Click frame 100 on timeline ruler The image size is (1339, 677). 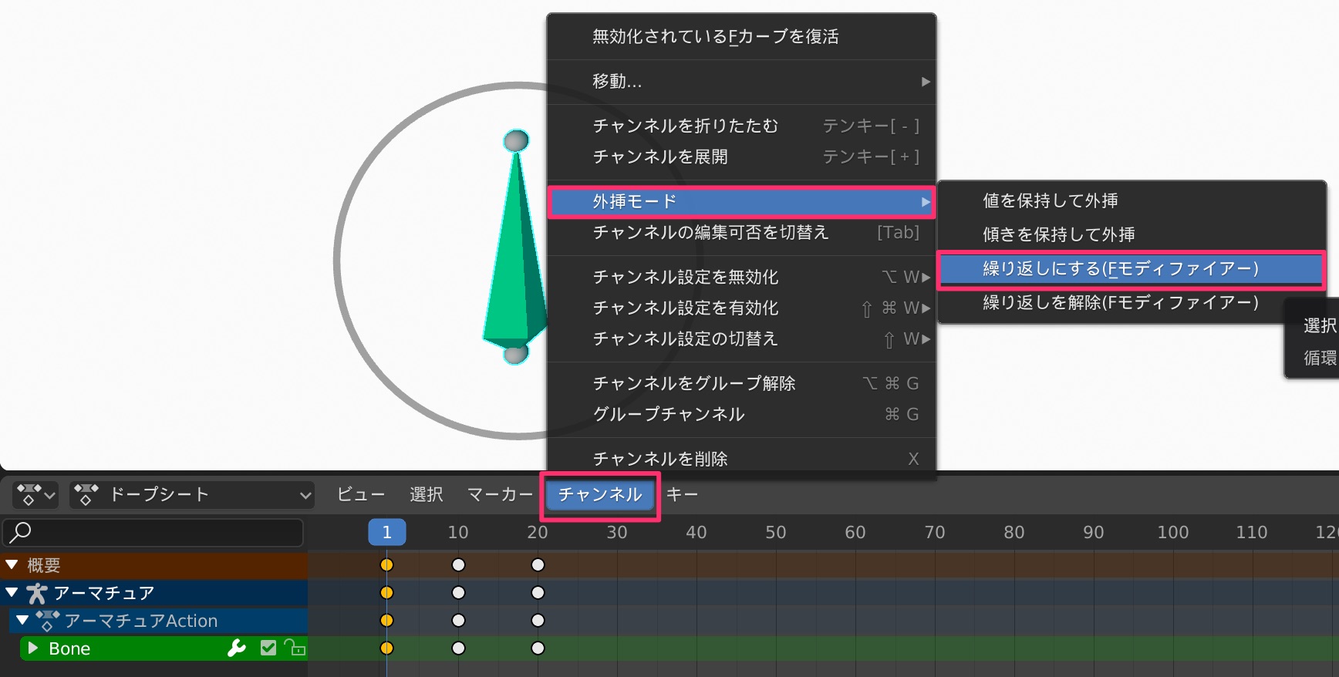point(1172,532)
